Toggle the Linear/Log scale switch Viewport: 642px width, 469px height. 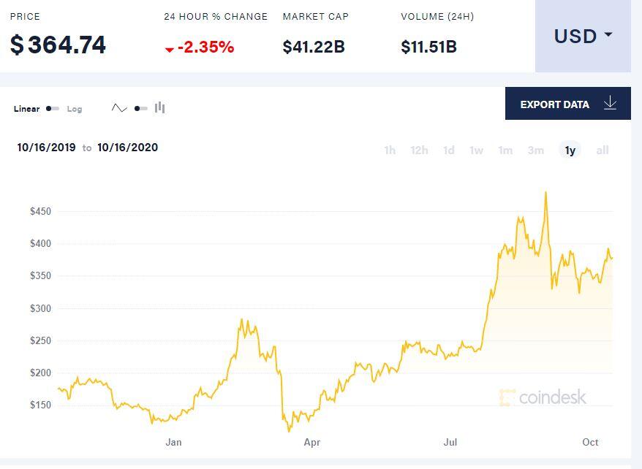pyautogui.click(x=53, y=109)
